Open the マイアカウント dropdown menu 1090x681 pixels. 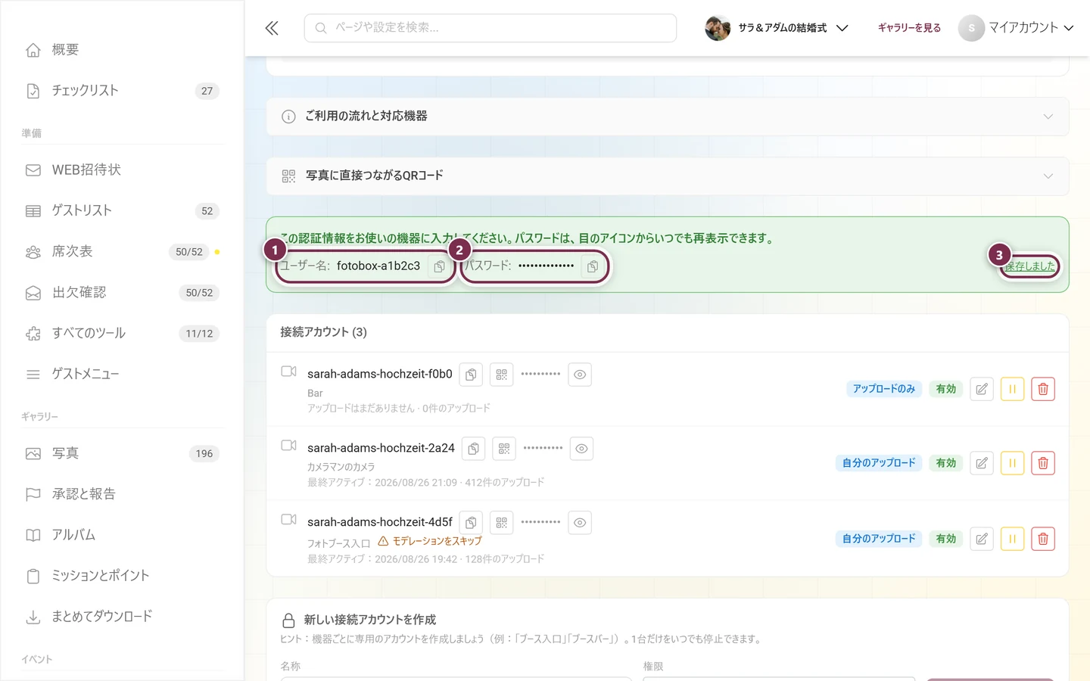1017,28
